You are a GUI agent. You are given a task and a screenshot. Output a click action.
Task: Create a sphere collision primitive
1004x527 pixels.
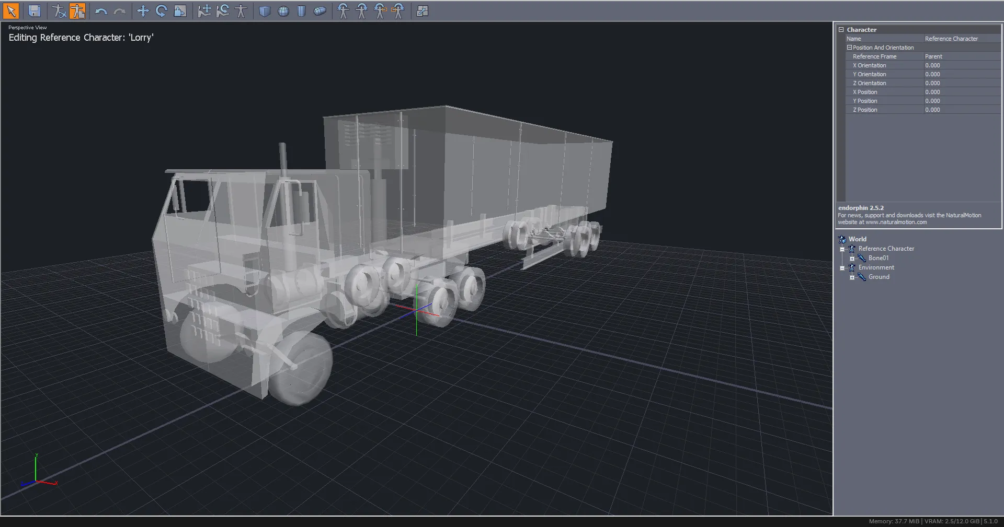point(283,11)
